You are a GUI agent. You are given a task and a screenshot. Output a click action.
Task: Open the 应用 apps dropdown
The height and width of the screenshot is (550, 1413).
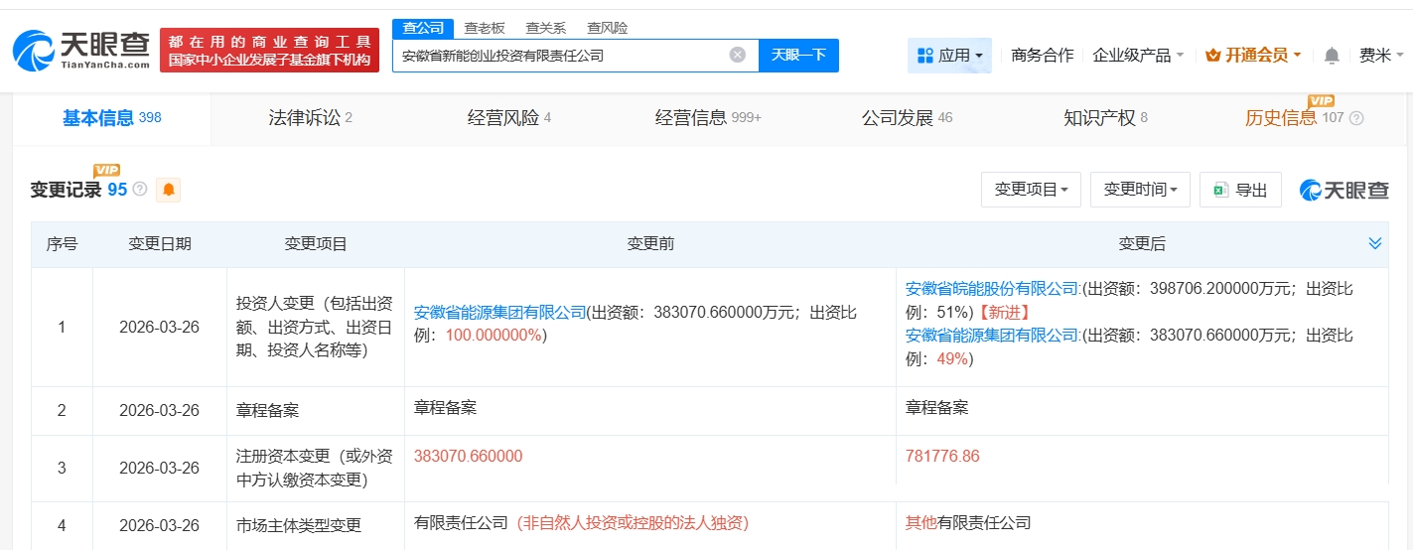[949, 56]
